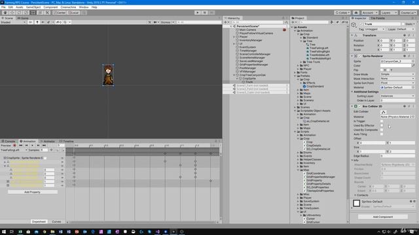Click the game object cube icon in Inspector
This screenshot has width=419, height=235.
(354, 25)
